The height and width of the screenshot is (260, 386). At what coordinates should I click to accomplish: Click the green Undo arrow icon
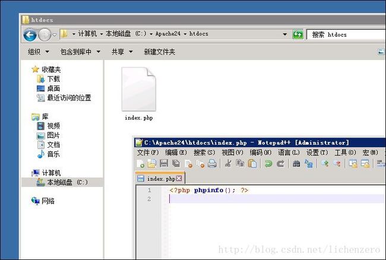[x=268, y=164]
